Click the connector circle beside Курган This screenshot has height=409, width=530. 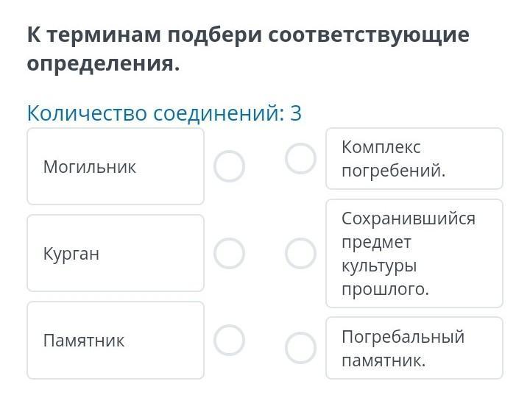pyautogui.click(x=229, y=253)
